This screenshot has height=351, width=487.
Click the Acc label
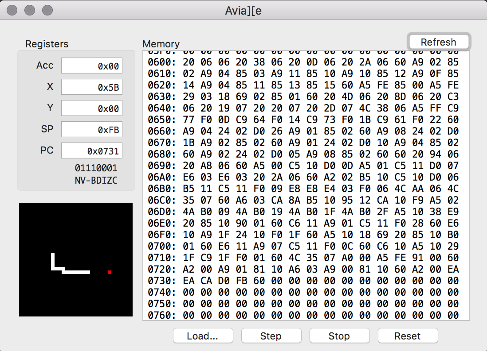45,66
